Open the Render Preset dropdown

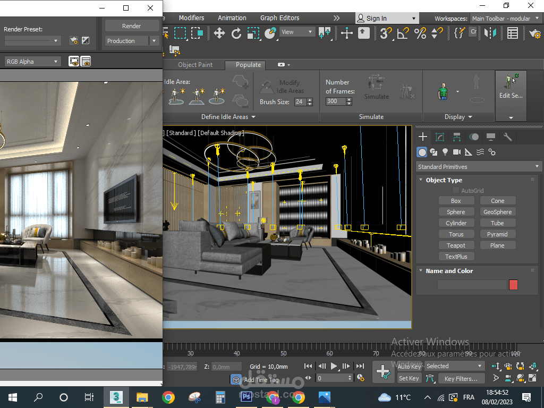point(32,41)
